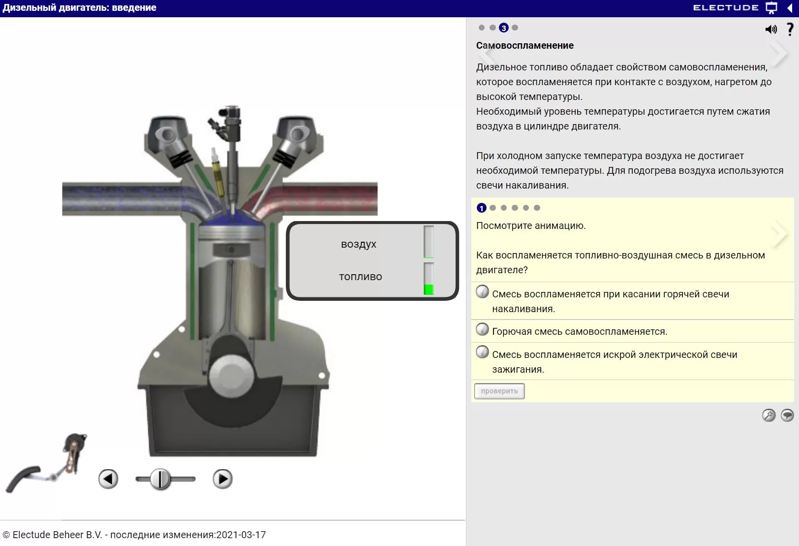
Task: Mute audio with the speaker icon
Action: [771, 30]
